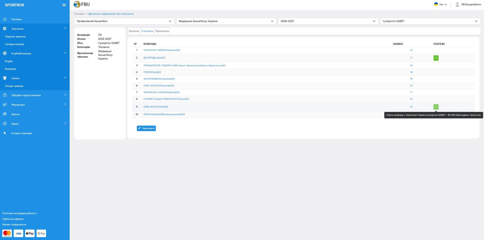Switch to the Учасники tab
This screenshot has width=484, height=240.
pos(147,31)
